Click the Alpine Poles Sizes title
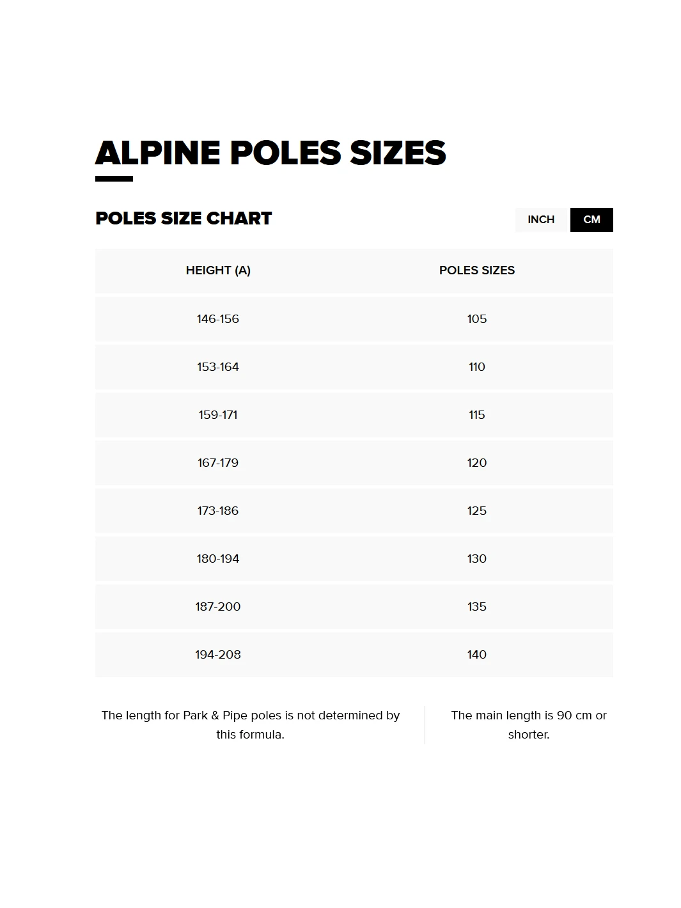The image size is (681, 908). [270, 153]
